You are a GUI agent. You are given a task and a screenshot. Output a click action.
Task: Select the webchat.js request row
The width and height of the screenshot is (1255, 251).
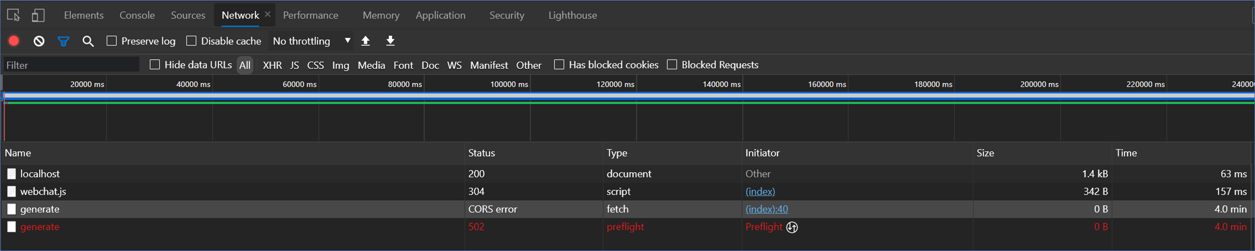click(x=626, y=191)
